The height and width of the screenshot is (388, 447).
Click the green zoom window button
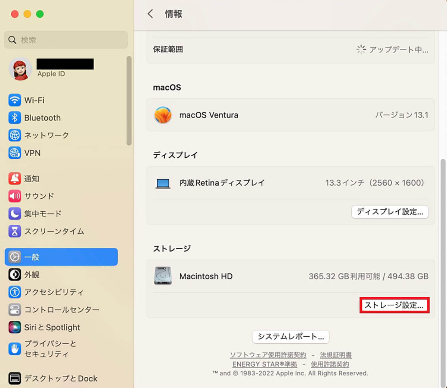tap(40, 14)
